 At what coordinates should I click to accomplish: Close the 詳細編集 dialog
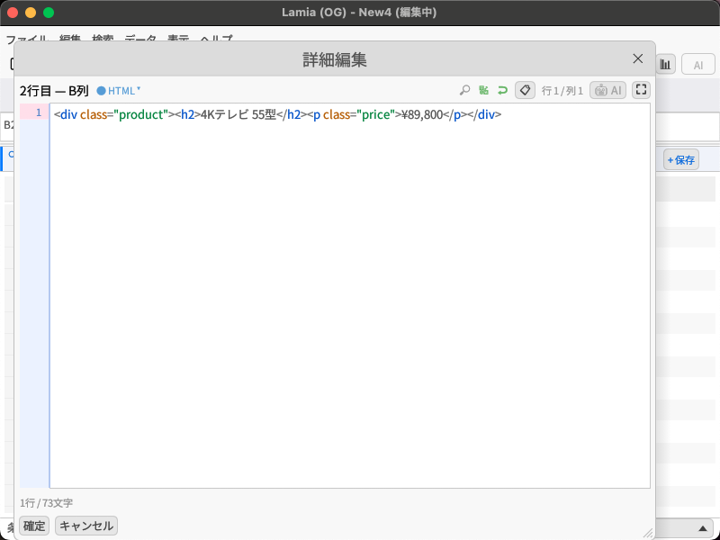point(638,58)
